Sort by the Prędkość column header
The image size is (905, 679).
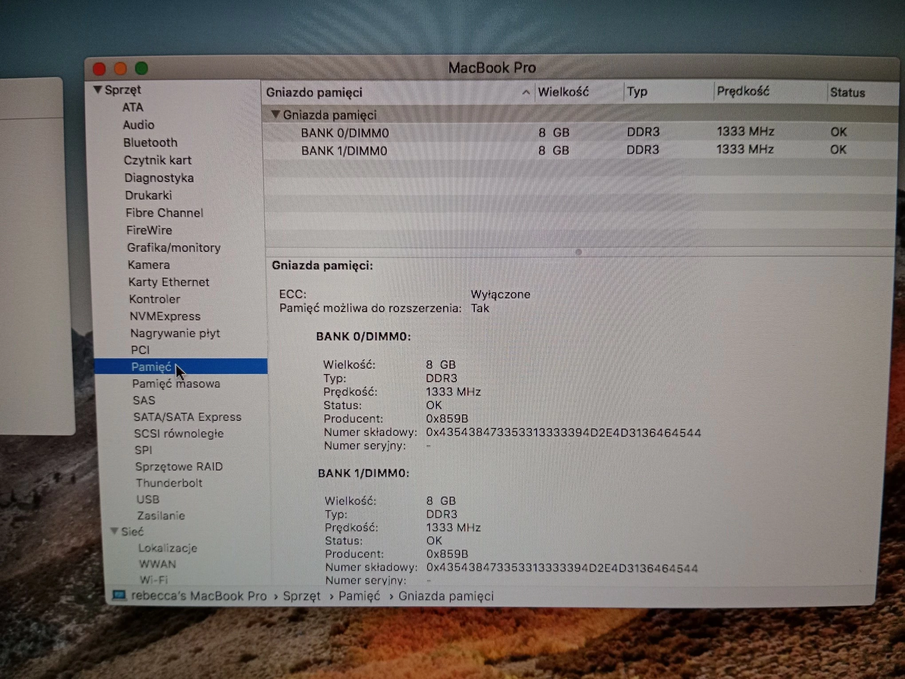point(743,91)
